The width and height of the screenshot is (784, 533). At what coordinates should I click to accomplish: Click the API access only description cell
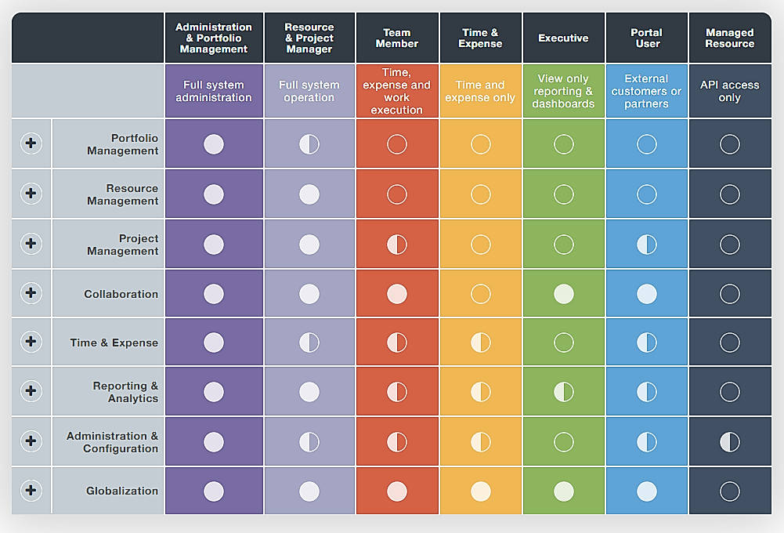pyautogui.click(x=729, y=91)
